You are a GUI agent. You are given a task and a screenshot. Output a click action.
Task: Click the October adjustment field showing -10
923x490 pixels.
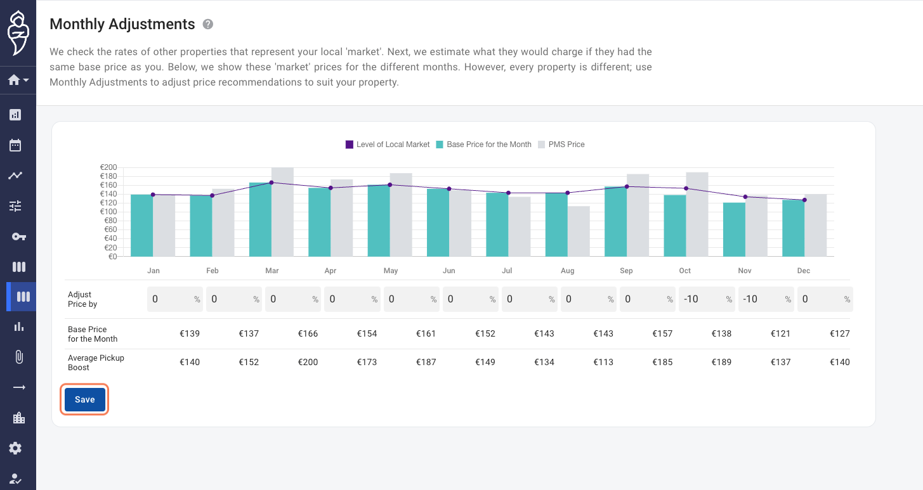pyautogui.click(x=706, y=299)
